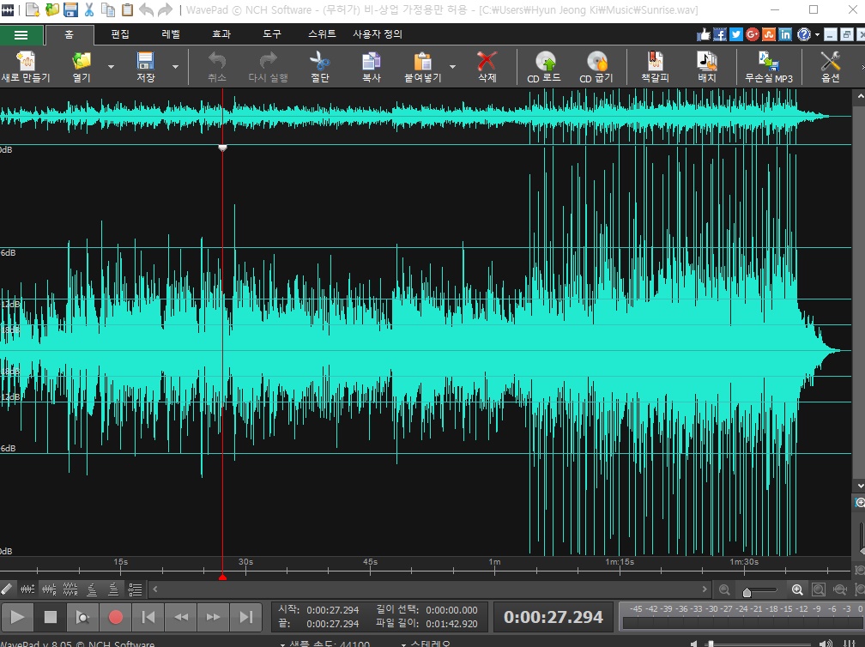The height and width of the screenshot is (647, 865).
Task: Zoom to the selection with crosshair magnifier
Action: click(839, 590)
